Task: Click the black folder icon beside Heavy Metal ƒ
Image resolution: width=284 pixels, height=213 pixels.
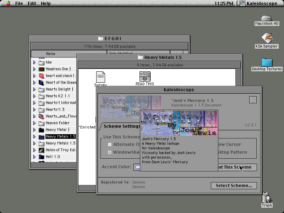Action: click(x=42, y=130)
